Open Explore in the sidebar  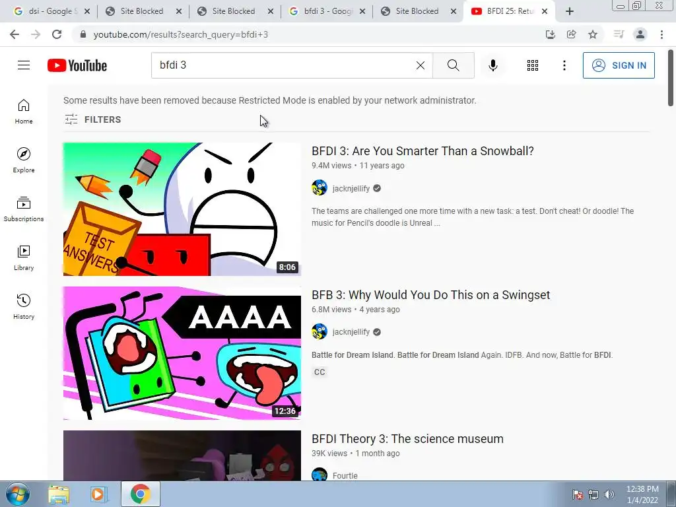[24, 160]
